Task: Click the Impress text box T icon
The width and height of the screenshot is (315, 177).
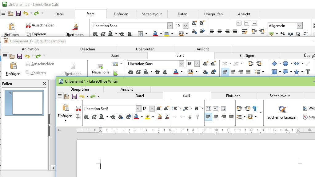Action: 308,72
